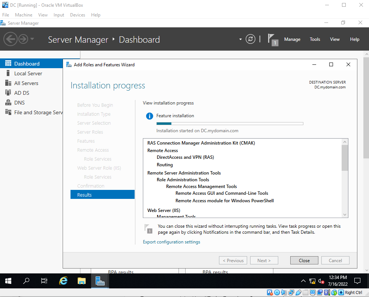The image size is (369, 297).
Task: Open the Tools menu
Action: click(x=315, y=39)
